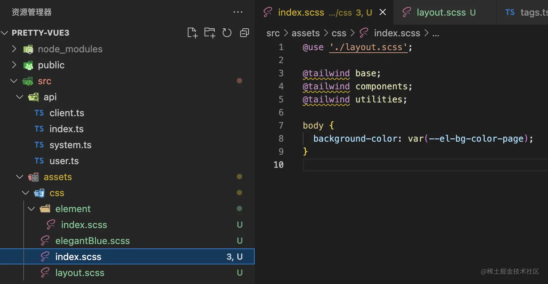Switch to the layout.scss tab
Screen dimensions: 548x284
click(441, 12)
